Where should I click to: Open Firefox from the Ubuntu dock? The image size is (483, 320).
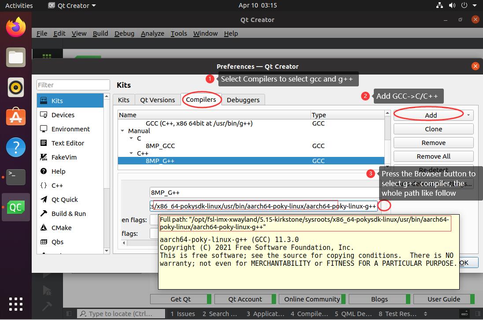click(16, 27)
